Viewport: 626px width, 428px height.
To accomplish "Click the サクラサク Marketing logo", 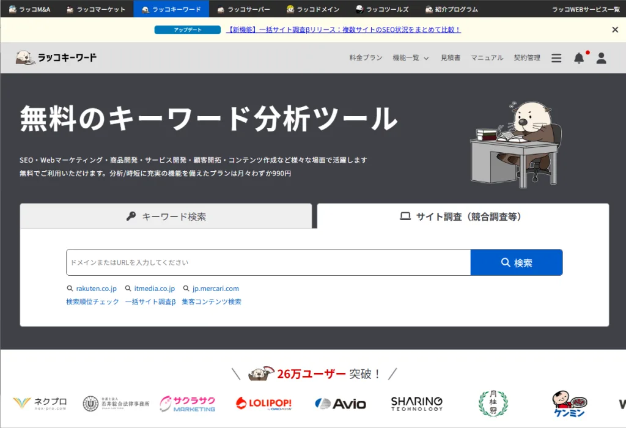I will point(187,404).
